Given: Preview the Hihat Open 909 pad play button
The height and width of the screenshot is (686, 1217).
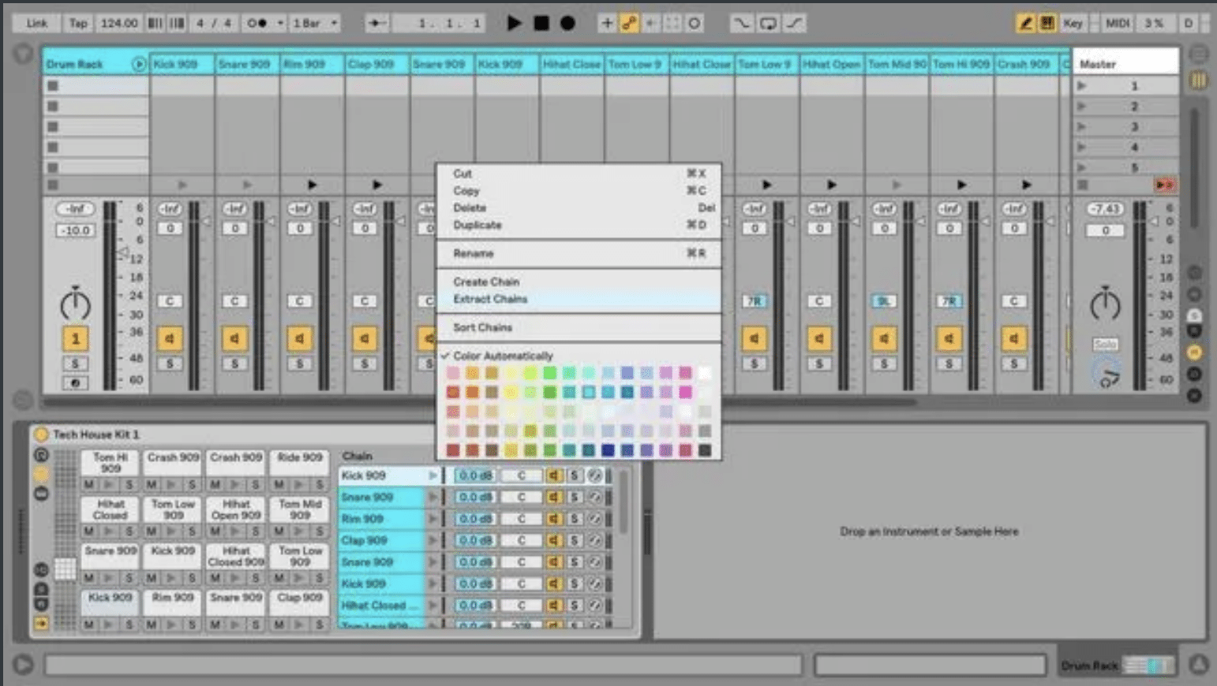Looking at the screenshot, I should 234,531.
